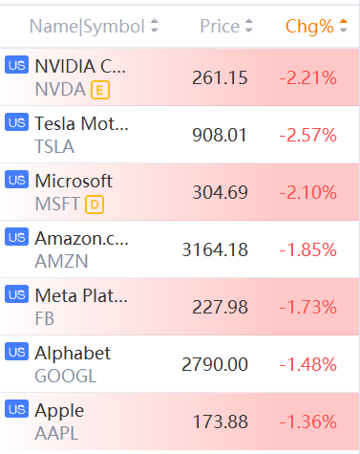
Task: Click the US badge beside Apple
Action: point(16,409)
